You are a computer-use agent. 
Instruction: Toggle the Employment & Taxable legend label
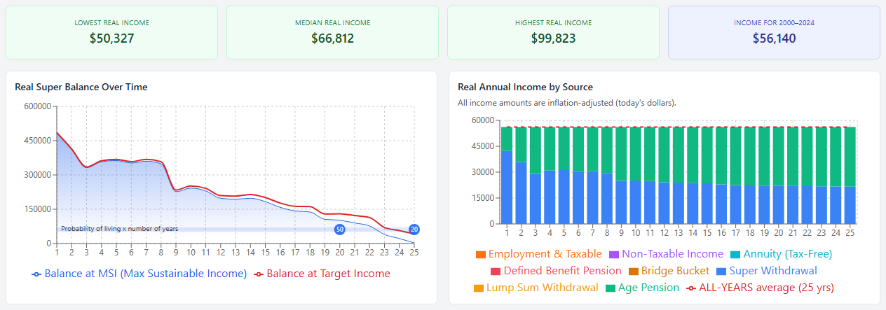tap(545, 255)
